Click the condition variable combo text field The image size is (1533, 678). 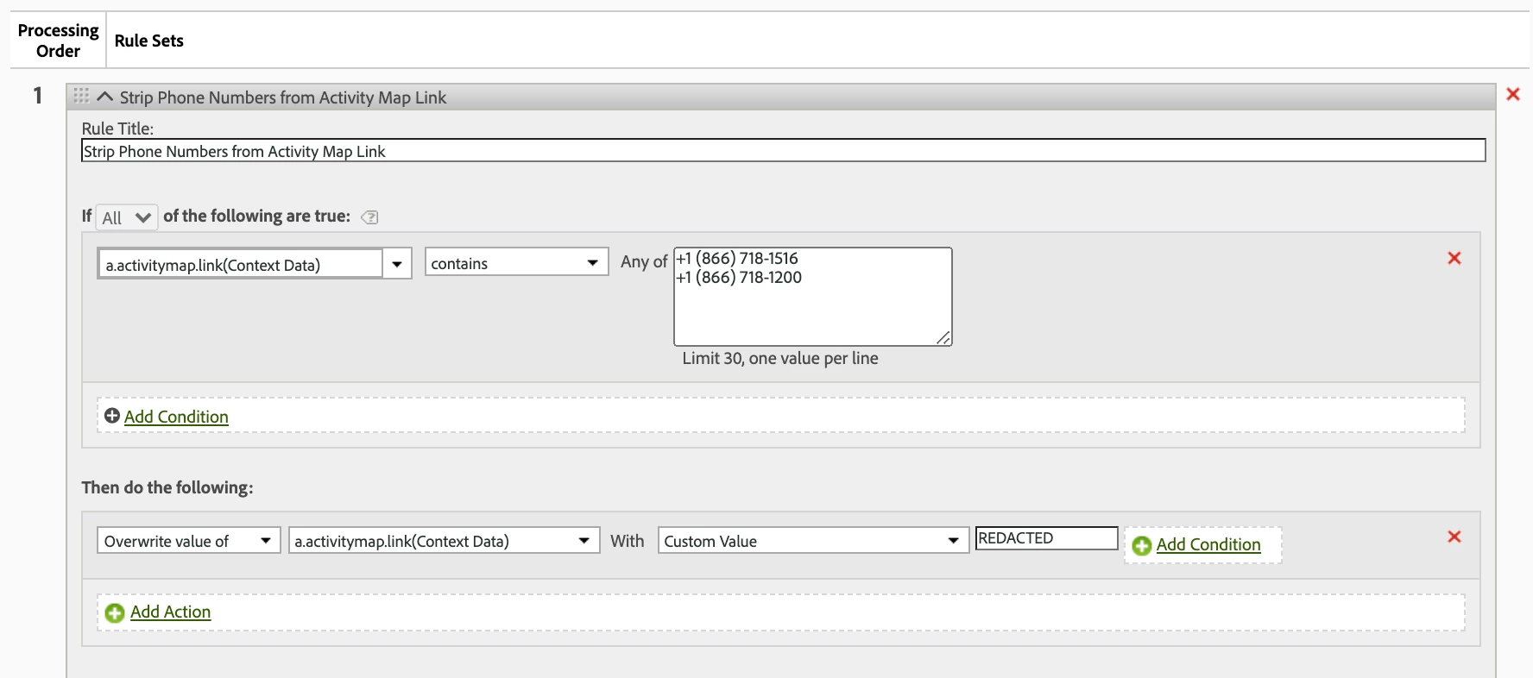(x=241, y=264)
